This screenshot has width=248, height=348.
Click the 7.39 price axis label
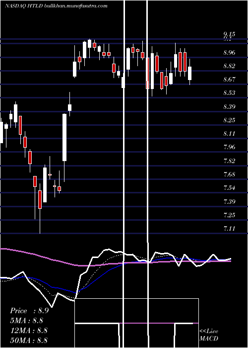229,202
